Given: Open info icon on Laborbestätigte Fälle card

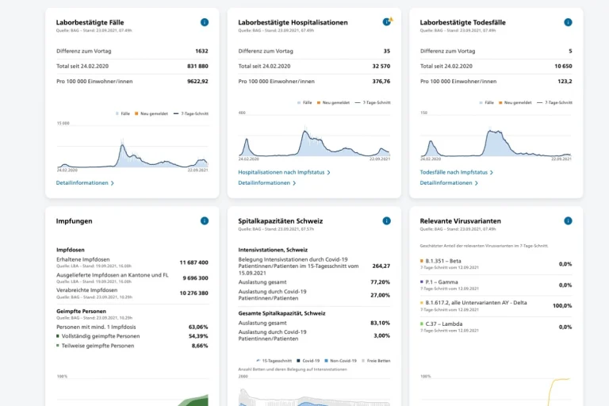Looking at the screenshot, I should (205, 22).
